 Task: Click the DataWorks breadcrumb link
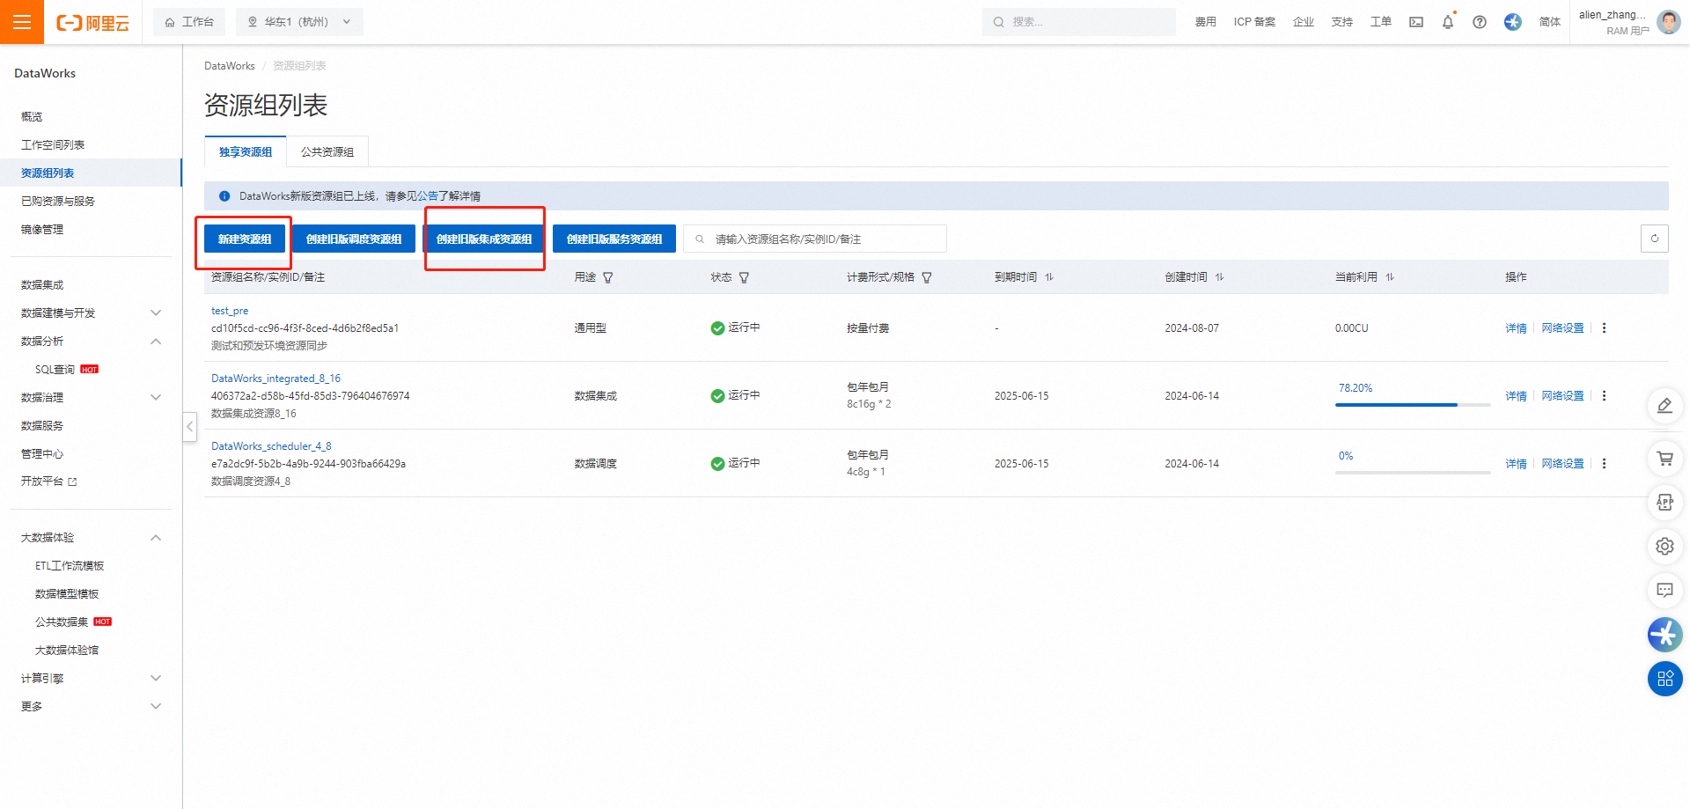[x=229, y=66]
